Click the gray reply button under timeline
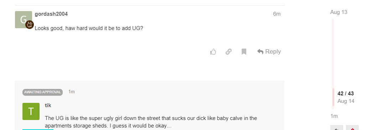This screenshot has width=377, height=130. pos(337,127)
